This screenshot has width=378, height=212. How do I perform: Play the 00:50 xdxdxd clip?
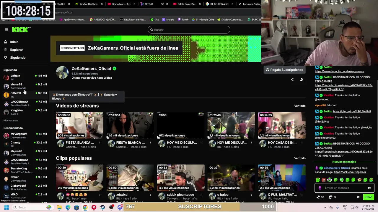[130, 178]
